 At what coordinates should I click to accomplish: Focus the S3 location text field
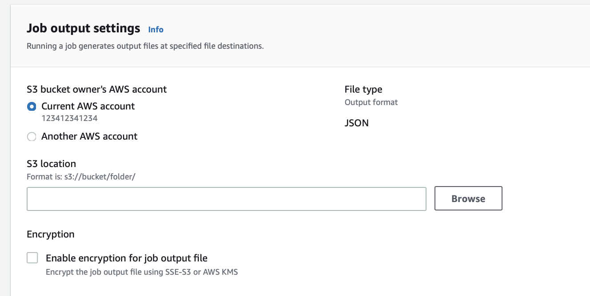(x=227, y=199)
